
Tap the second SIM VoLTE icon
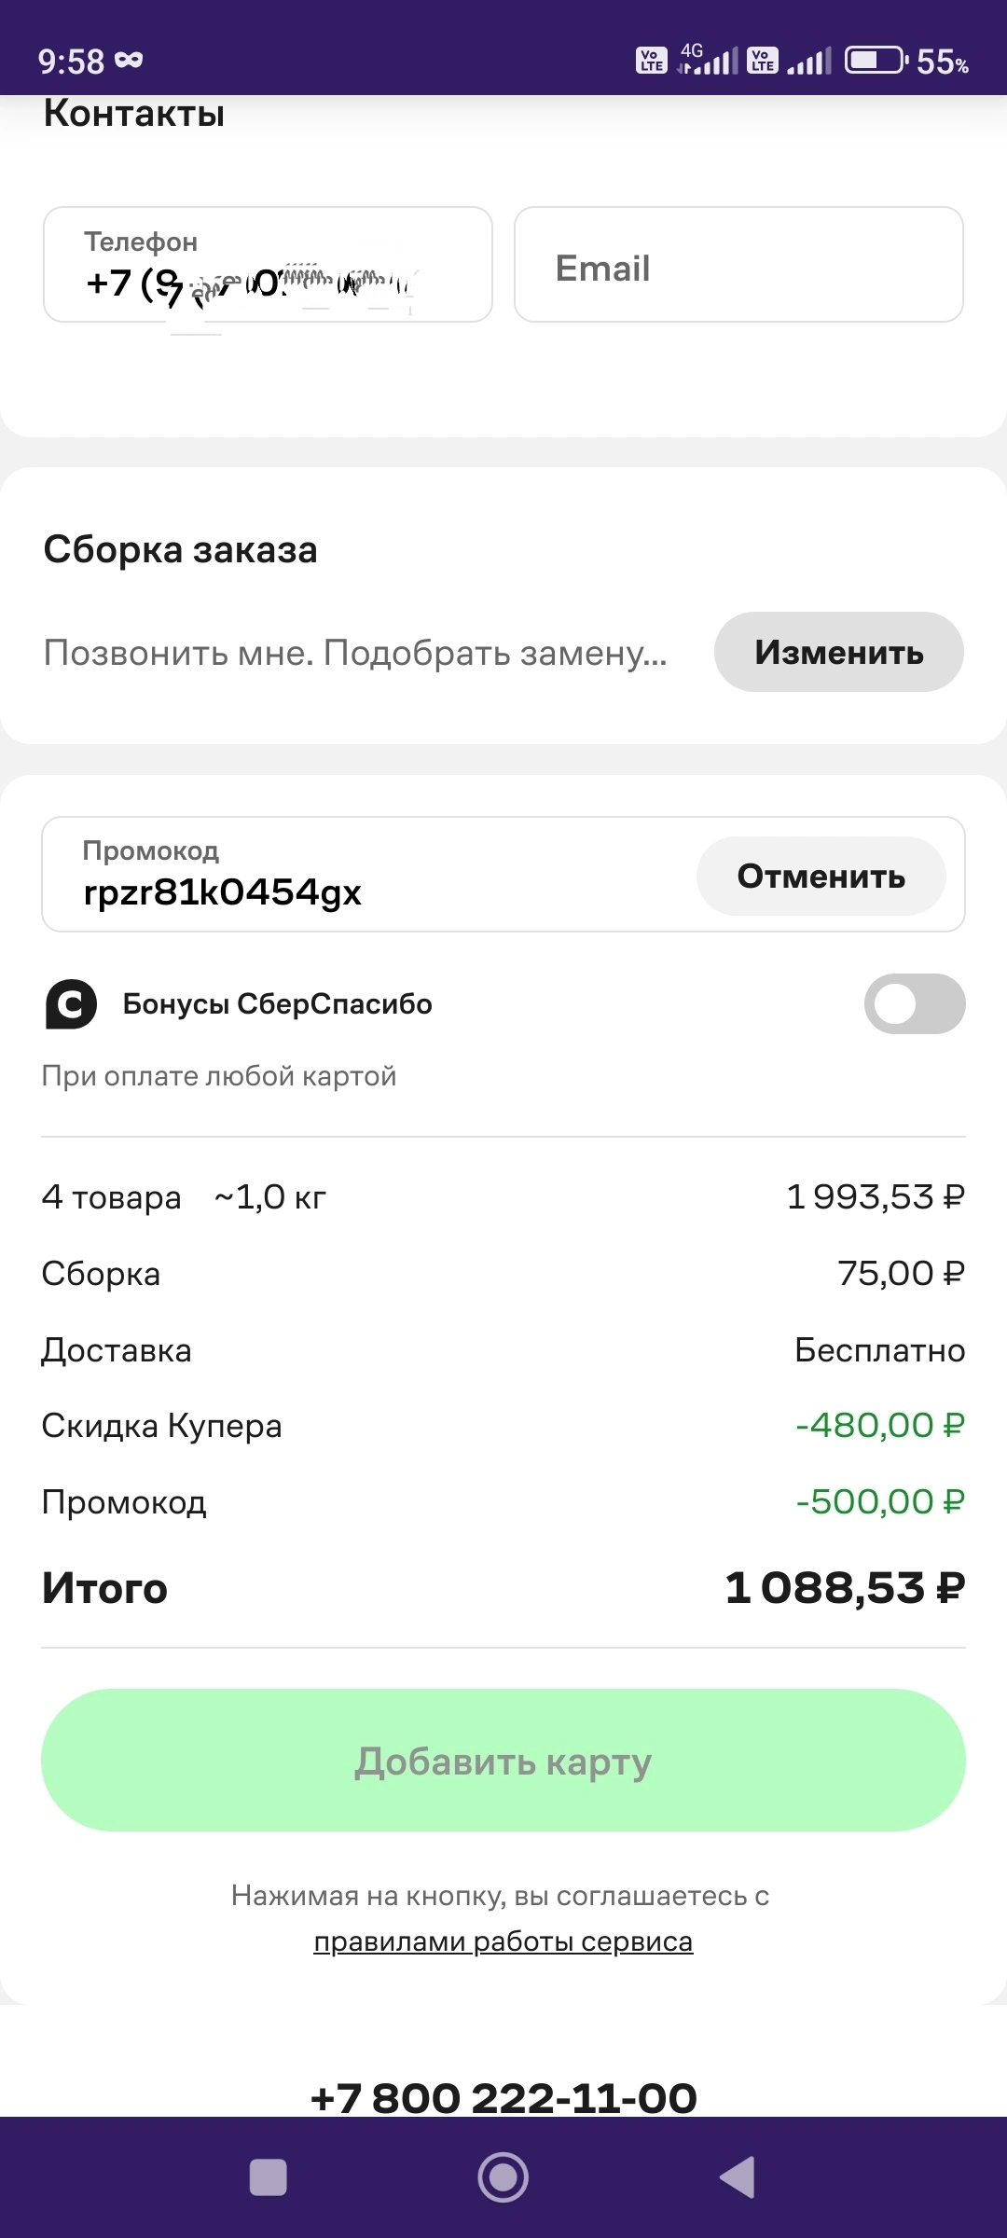pos(763,61)
